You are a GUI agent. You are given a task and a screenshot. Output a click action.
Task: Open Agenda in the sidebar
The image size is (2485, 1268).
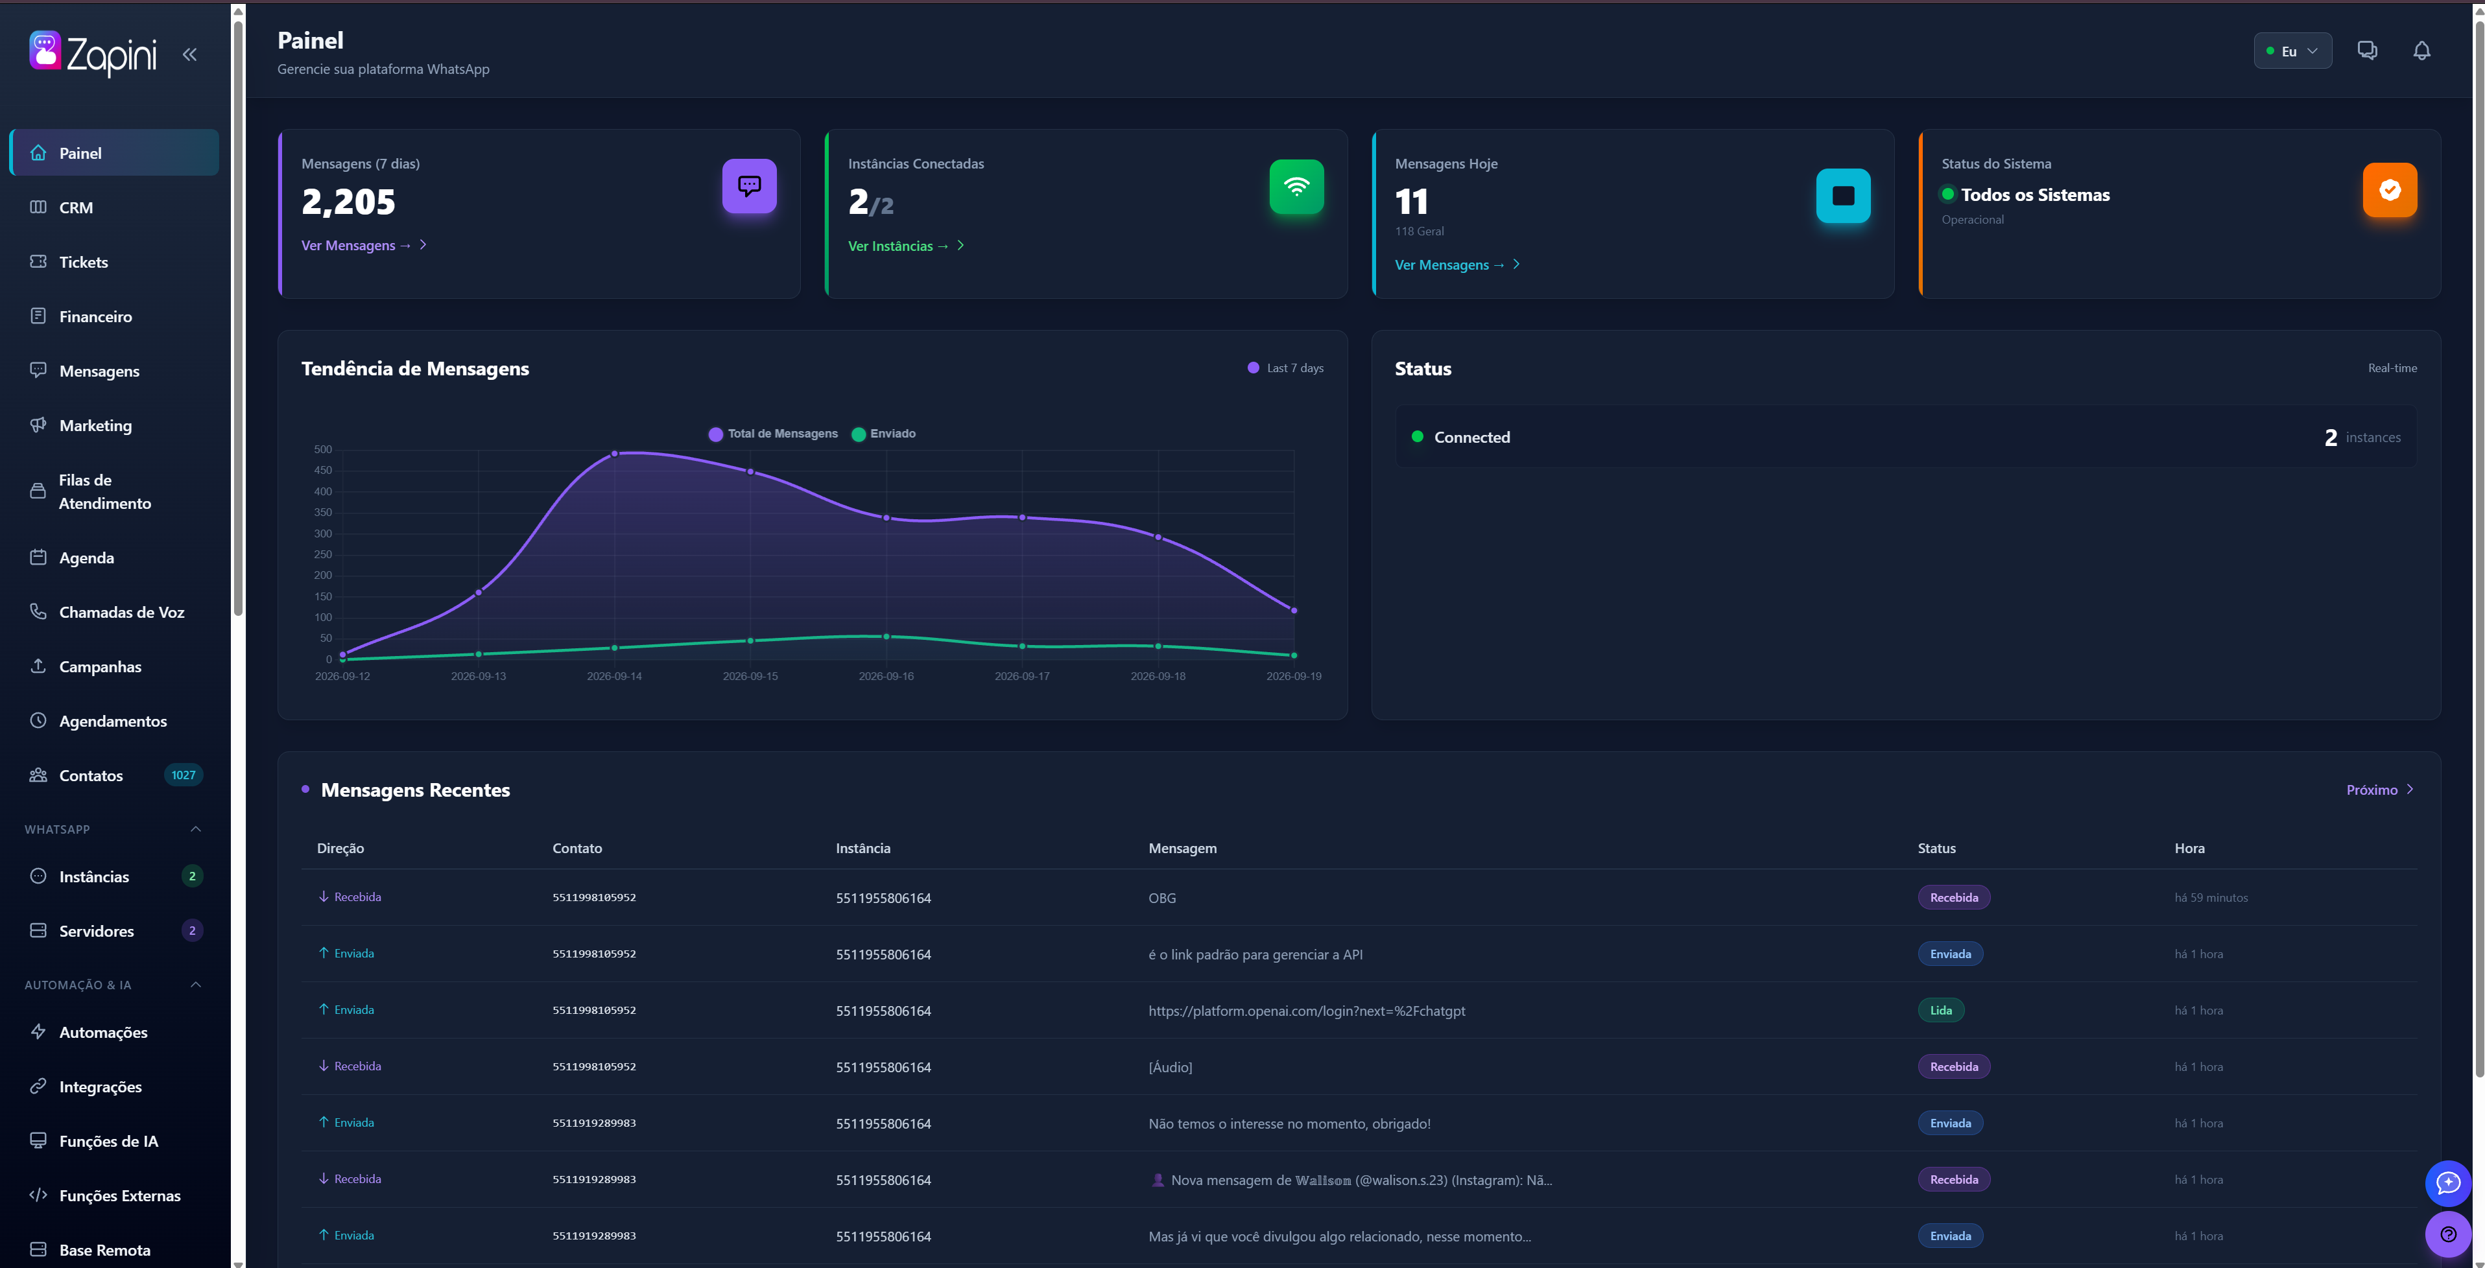point(114,558)
